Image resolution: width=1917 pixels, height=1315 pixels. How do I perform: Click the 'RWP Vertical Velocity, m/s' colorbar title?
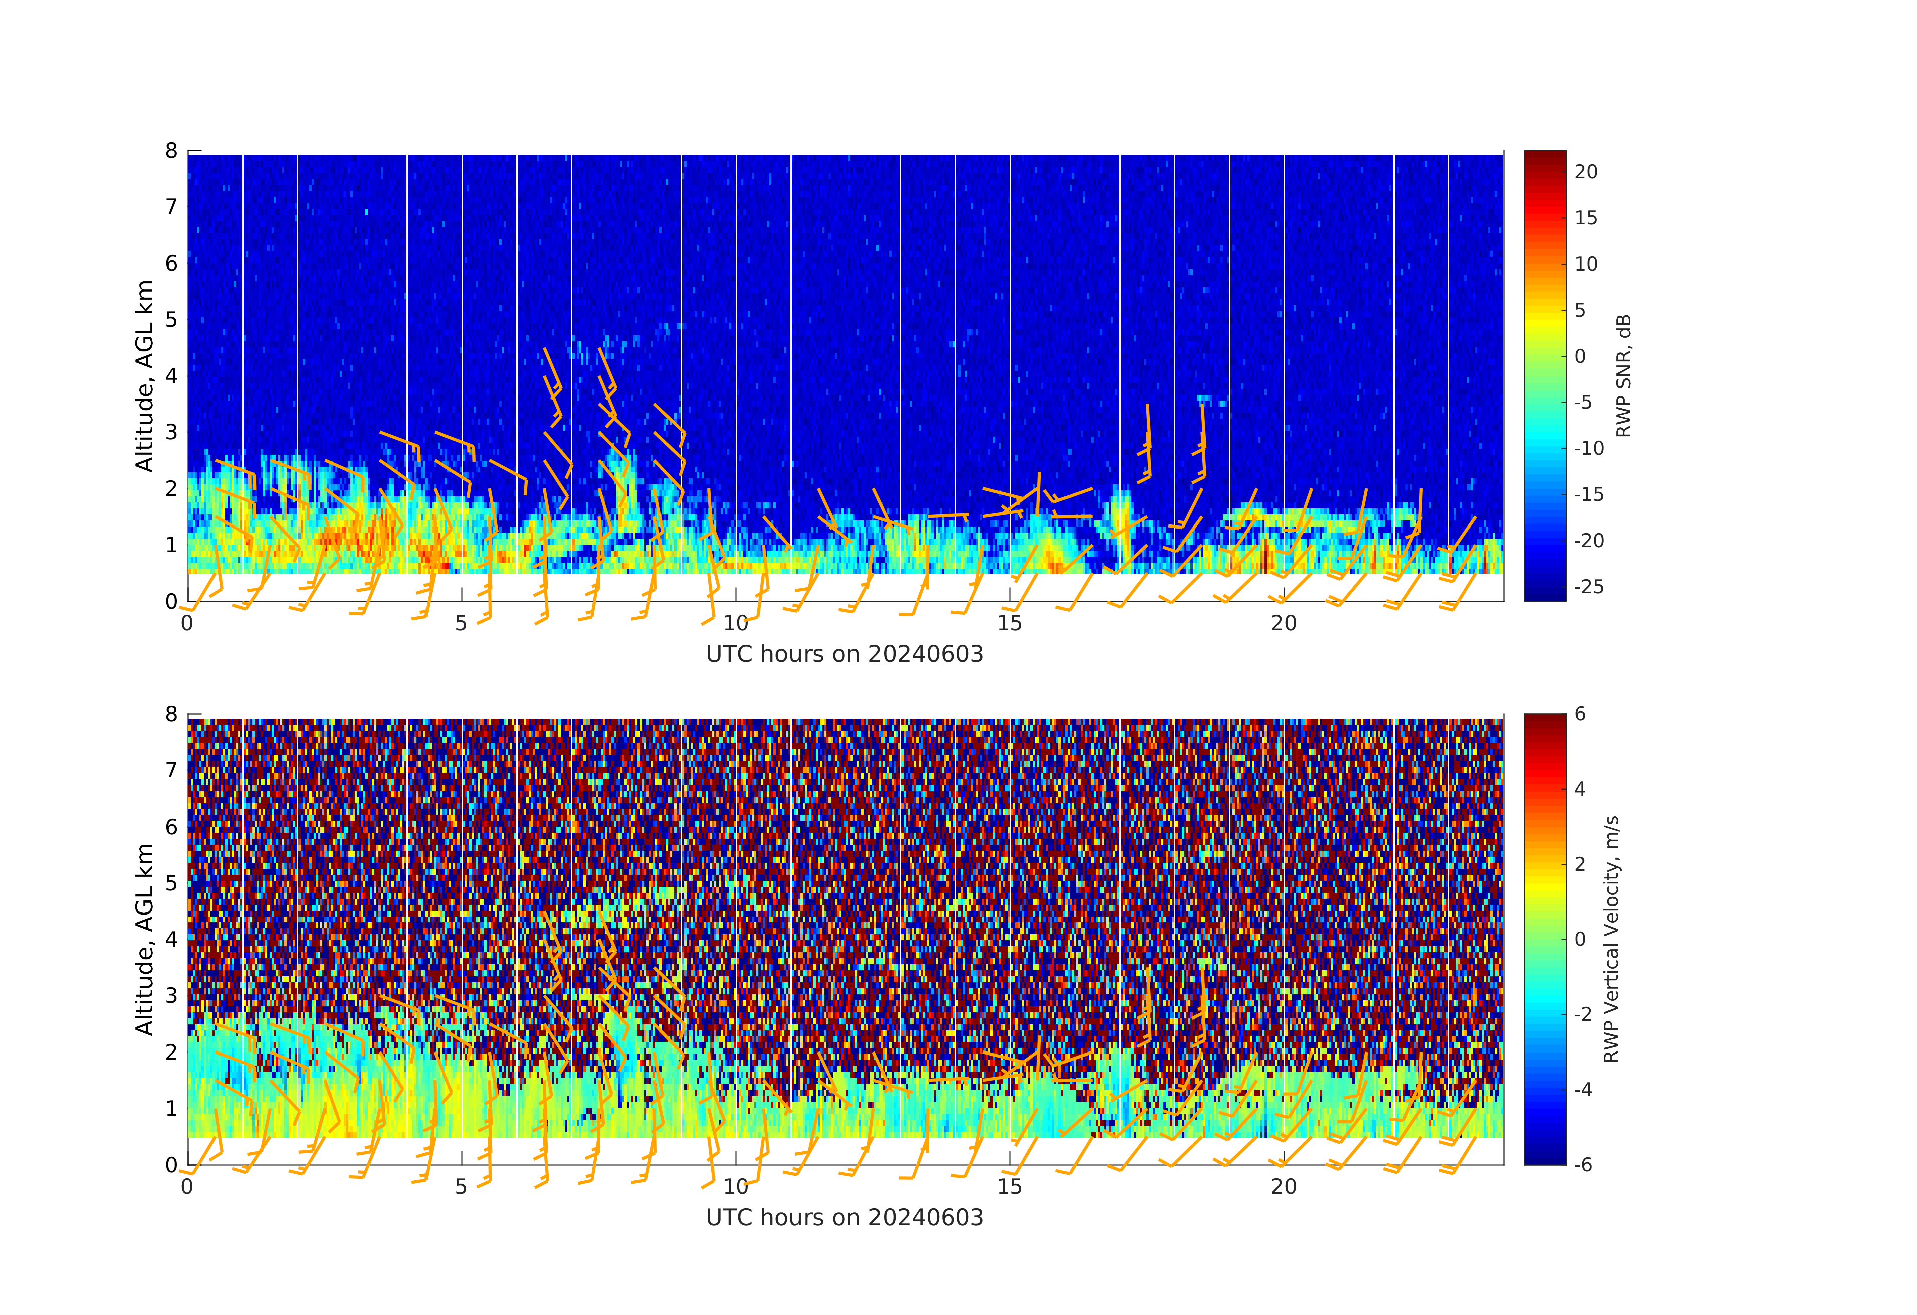click(x=1611, y=939)
